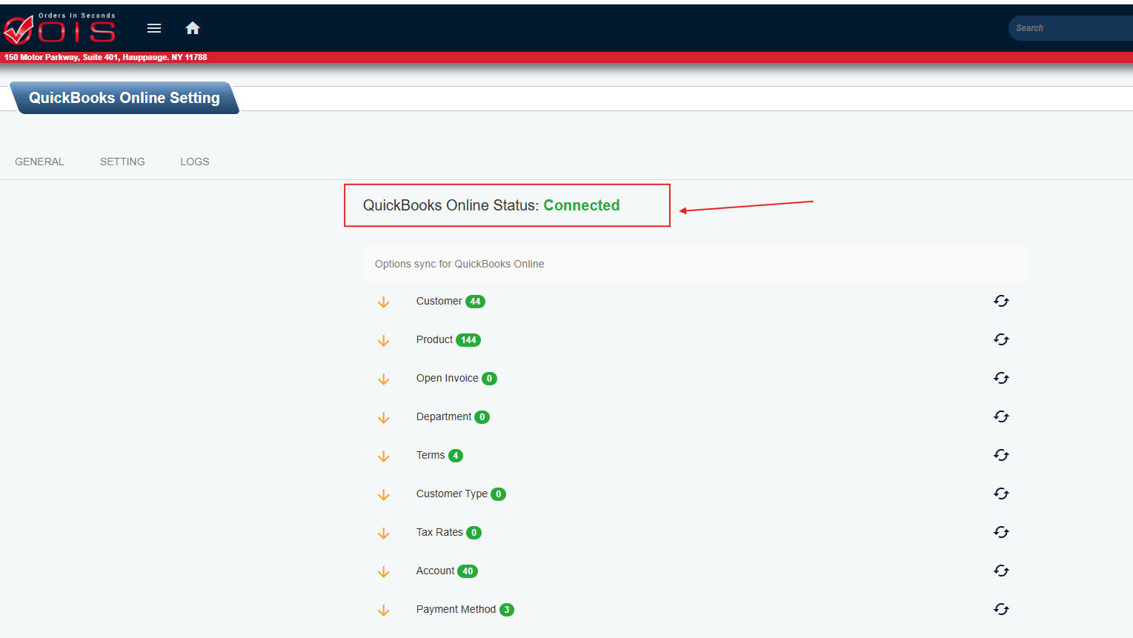Click download arrow beside Terms
Screen dimensions: 1133x638
[x=383, y=456]
